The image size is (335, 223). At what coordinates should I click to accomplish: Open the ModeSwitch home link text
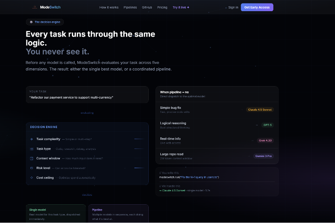tap(50, 7)
